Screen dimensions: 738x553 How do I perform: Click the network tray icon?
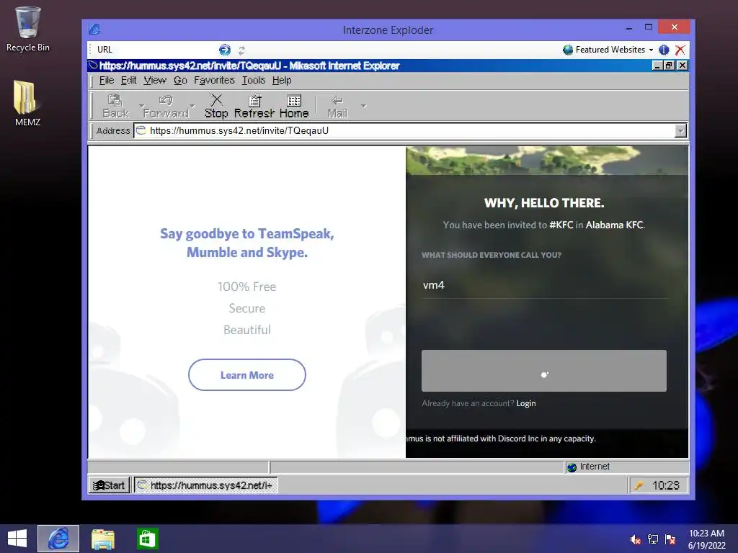pyautogui.click(x=653, y=539)
